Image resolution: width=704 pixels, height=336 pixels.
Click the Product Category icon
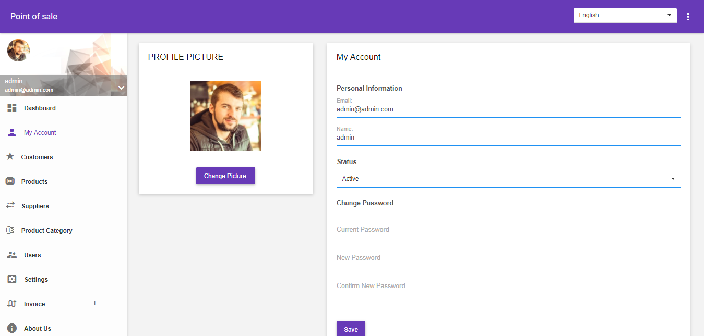click(10, 230)
